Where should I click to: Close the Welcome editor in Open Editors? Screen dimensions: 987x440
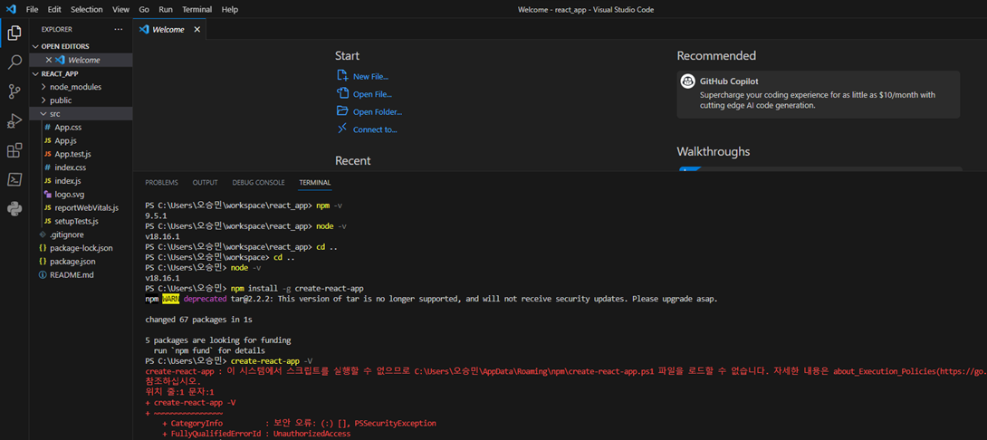[x=49, y=60]
